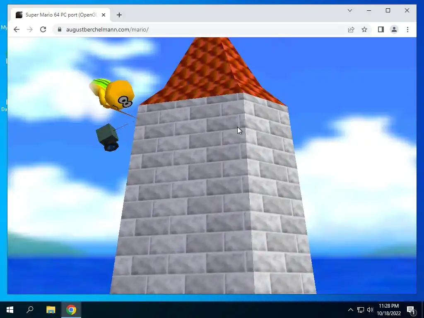Click the browser forward arrow
424x318 pixels.
click(x=30, y=29)
